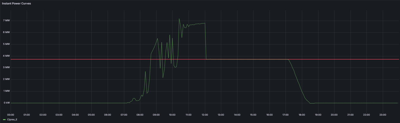The width and height of the screenshot is (400, 123).
Task: Select the 23:00 time axis label
Action: point(383,115)
